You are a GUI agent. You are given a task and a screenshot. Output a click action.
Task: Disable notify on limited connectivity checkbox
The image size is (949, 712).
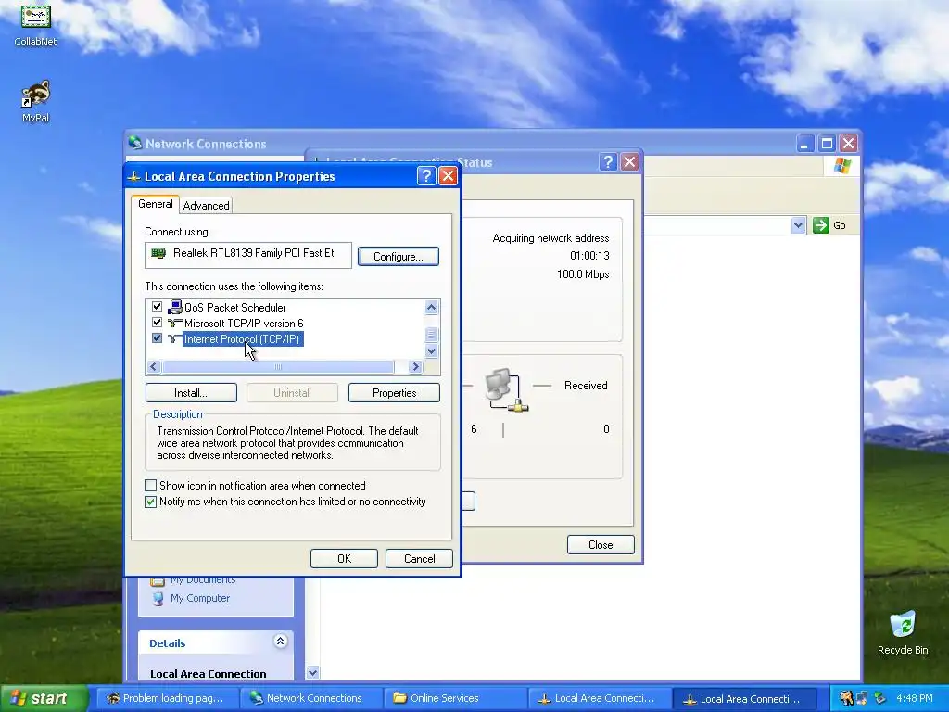point(151,502)
